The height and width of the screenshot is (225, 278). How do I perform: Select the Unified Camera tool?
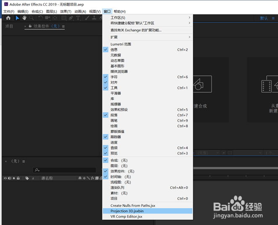48,18
